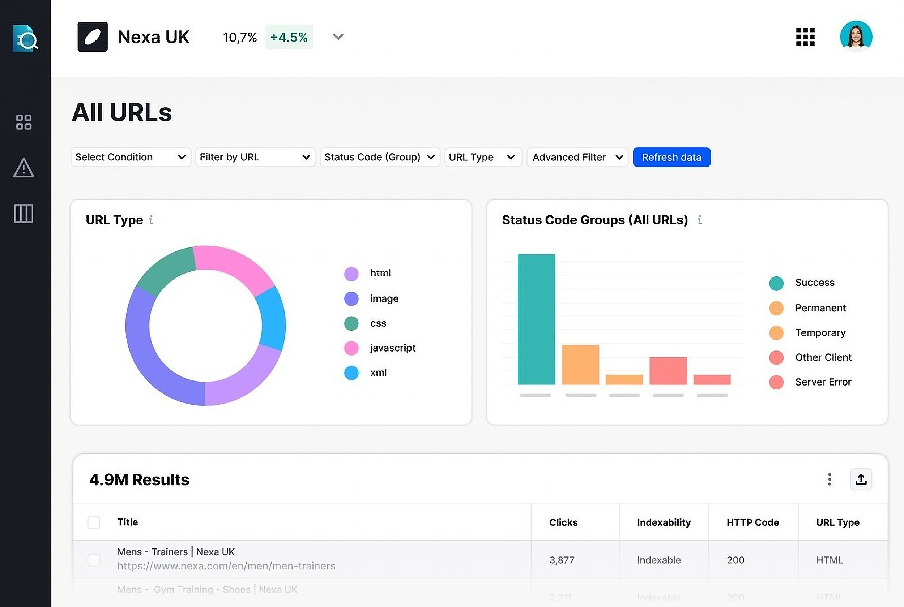Toggle the Server Error legend swatch
The image size is (904, 607).
(776, 382)
